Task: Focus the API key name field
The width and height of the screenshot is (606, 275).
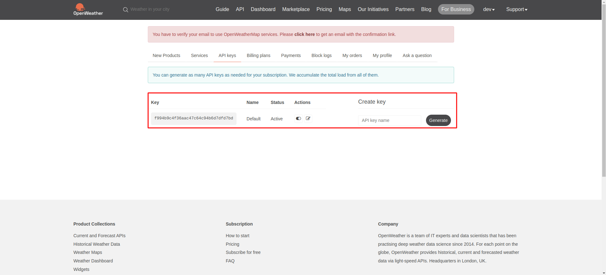Action: coord(390,120)
